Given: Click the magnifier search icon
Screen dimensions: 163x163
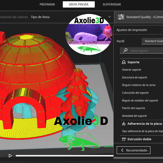Looking at the screenshot, I should [x=125, y=50].
